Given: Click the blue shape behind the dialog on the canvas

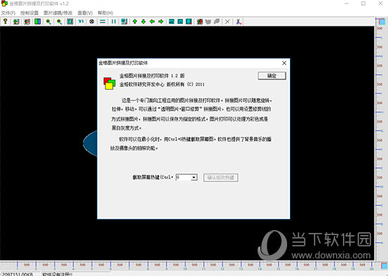Looking at the screenshot, I should coord(90,143).
